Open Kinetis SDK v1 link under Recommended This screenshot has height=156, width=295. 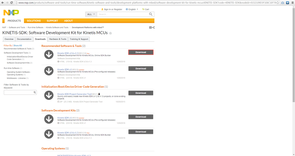pyautogui.click(x=65, y=69)
